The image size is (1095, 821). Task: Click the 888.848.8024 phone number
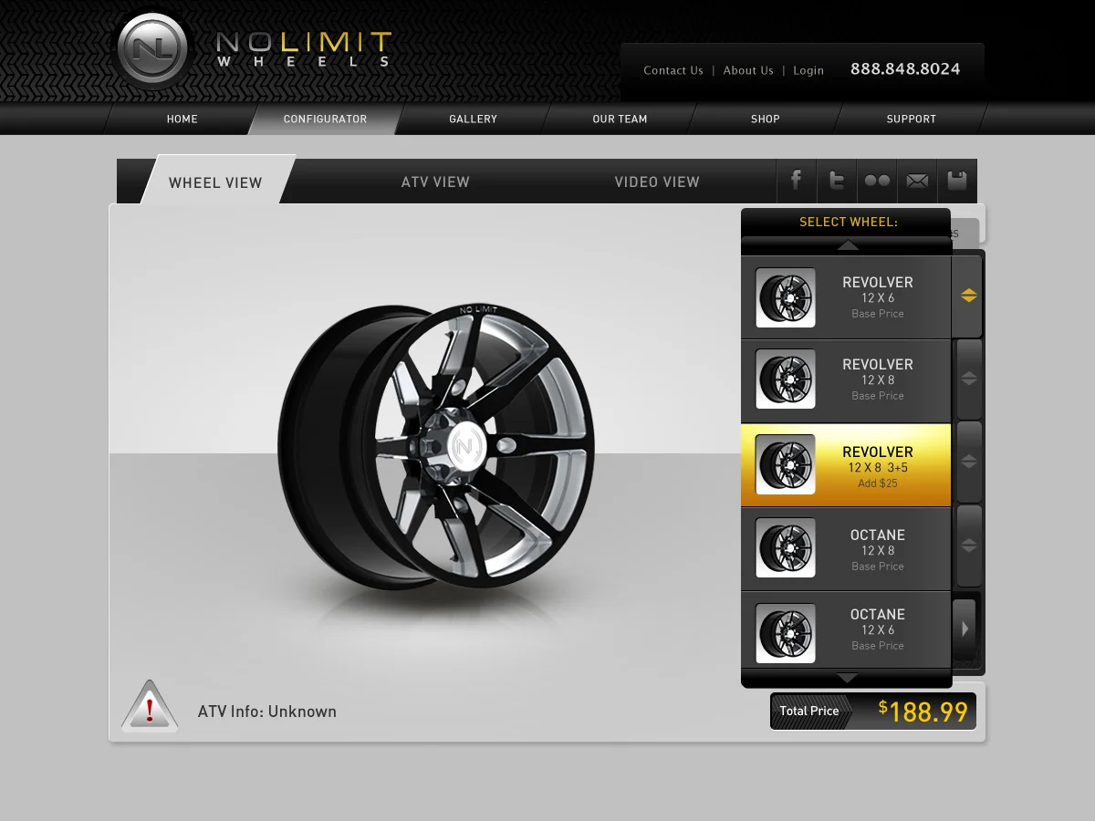pyautogui.click(x=905, y=68)
